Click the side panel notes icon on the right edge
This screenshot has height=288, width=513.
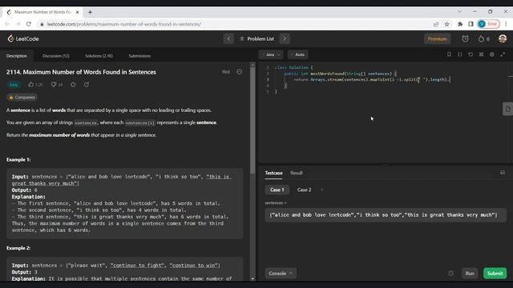pyautogui.click(x=507, y=109)
